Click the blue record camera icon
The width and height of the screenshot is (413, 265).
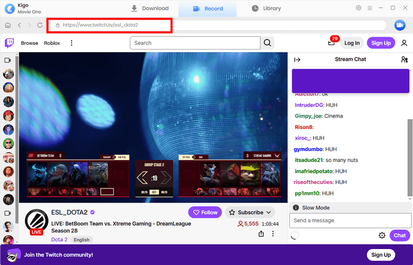[399, 25]
